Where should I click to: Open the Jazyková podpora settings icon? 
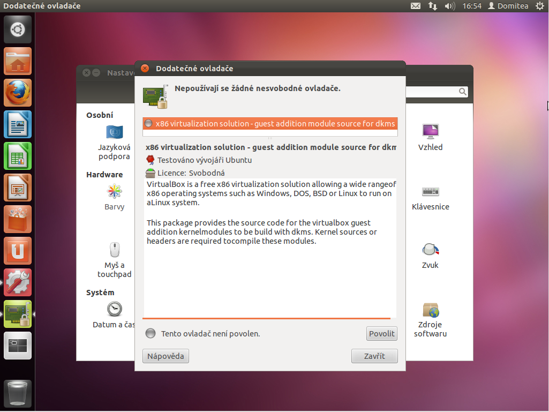coord(114,132)
